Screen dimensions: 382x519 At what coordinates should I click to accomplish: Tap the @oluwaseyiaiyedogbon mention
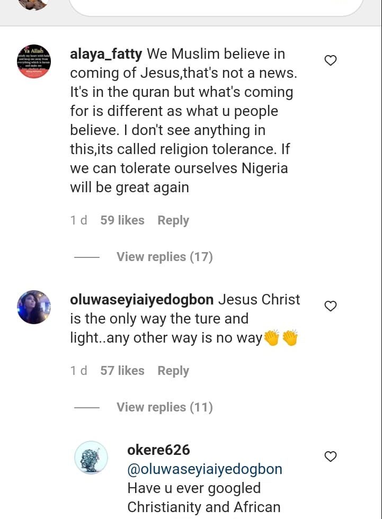[205, 469]
